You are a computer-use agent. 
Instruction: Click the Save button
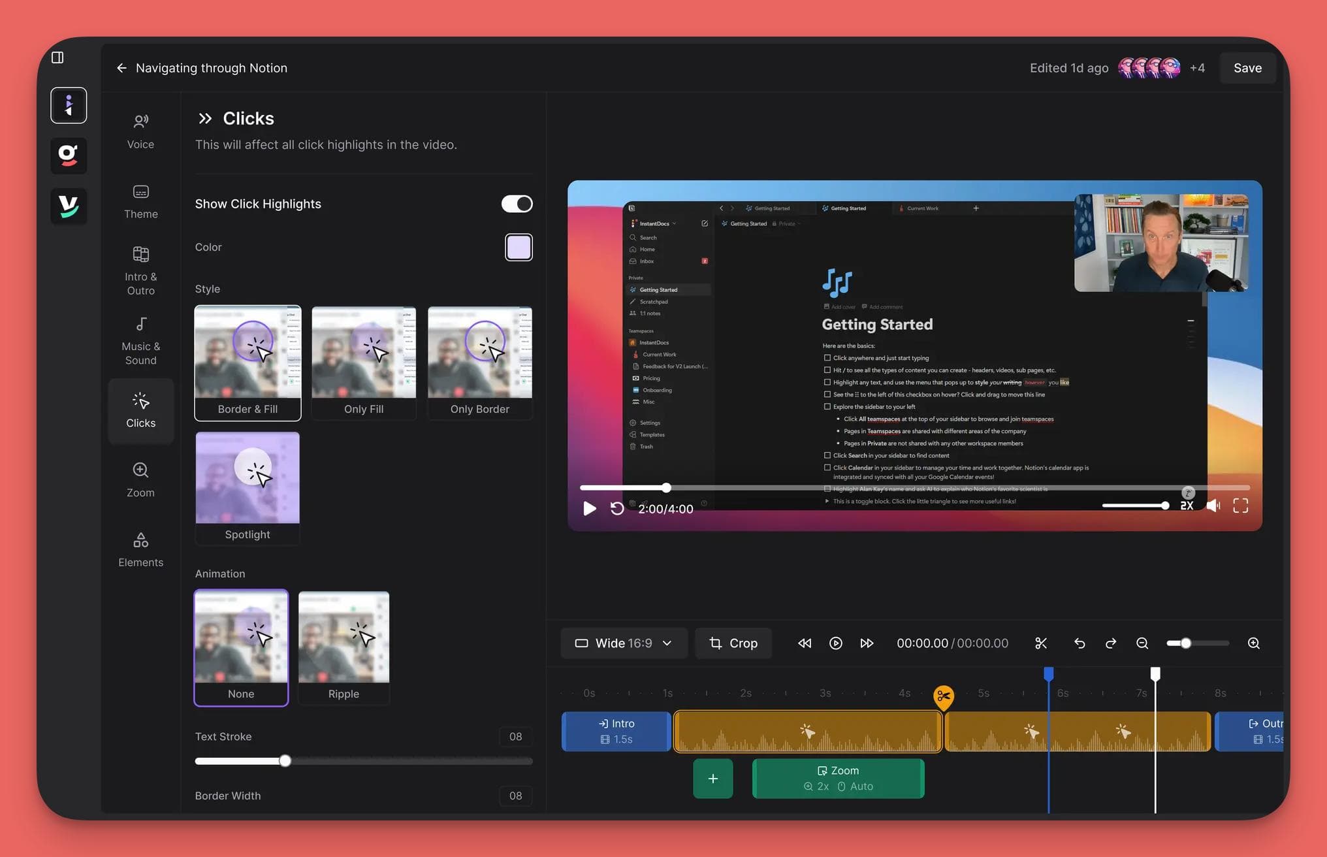[x=1247, y=67]
